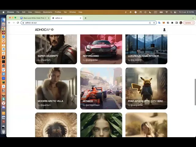The width and height of the screenshot is (196, 147).
Task: Close the adhoc-ai tab
Action: [81, 18]
